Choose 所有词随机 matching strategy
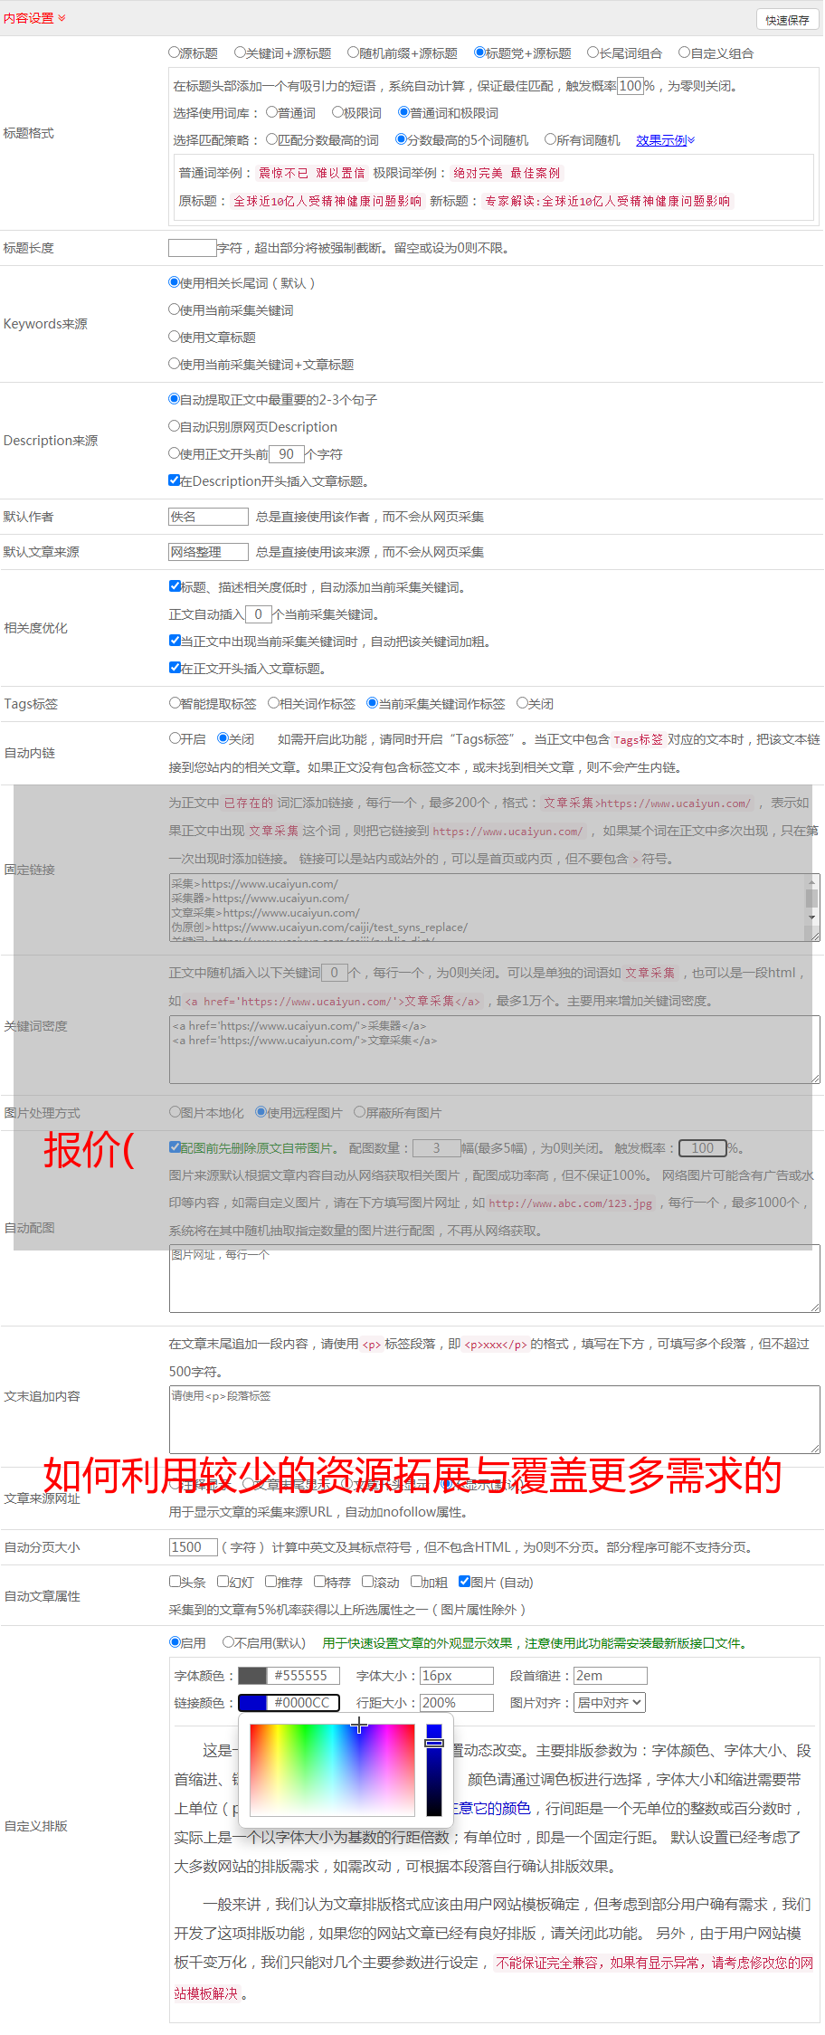 coord(550,139)
